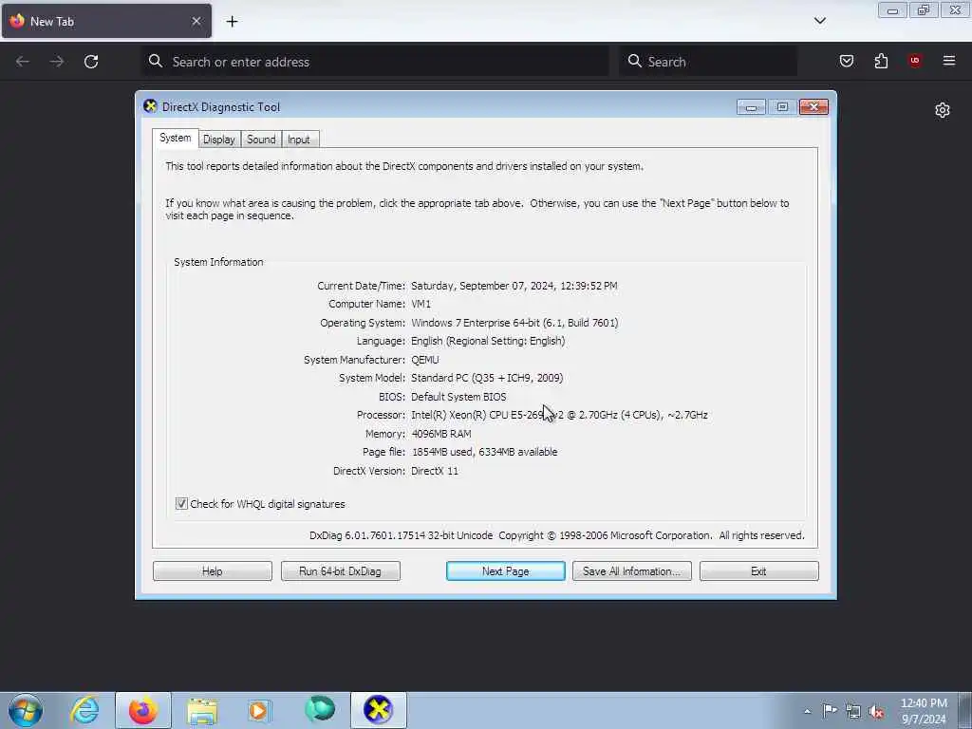Click Save All Information button
The height and width of the screenshot is (729, 972).
631,570
